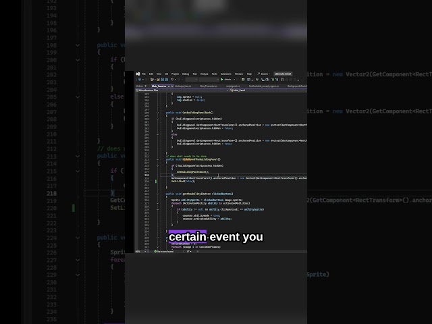The width and height of the screenshot is (432, 324).
Task: Collapse the method at line 224
Action: [157, 194]
